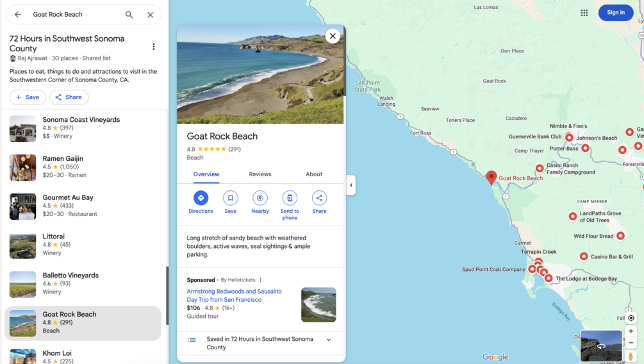Click the left panel scrollbar

click(167, 295)
